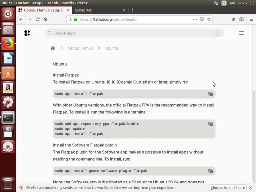This screenshot has height=192, width=256.
Task: Click the Choose What I Share button
Action: (228, 188)
